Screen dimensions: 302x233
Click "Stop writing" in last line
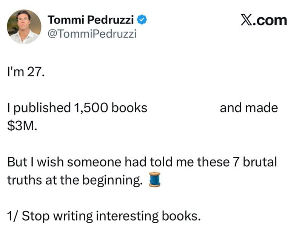tap(57, 216)
